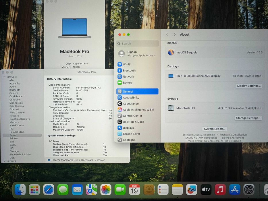Image resolution: width=268 pixels, height=201 pixels.
Task: Select Graphics/Displays in hardware list
Action: [20, 119]
